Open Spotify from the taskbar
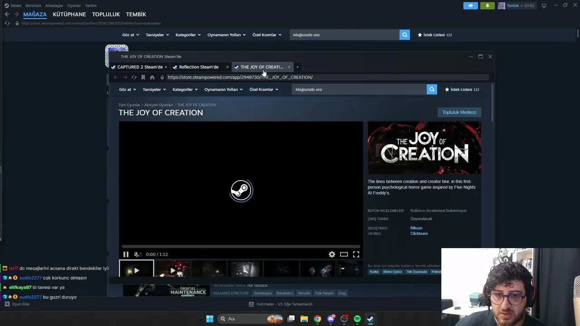The width and height of the screenshot is (580, 326). pos(357,319)
